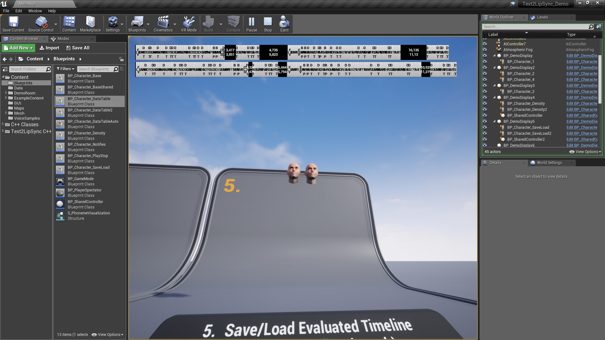Hide the BP_Character_Density actor
605x340 pixels.
tap(485, 104)
